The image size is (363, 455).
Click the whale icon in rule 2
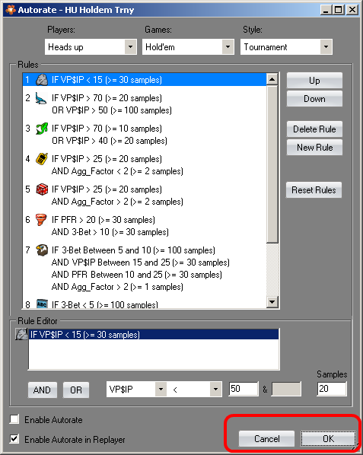tap(41, 98)
